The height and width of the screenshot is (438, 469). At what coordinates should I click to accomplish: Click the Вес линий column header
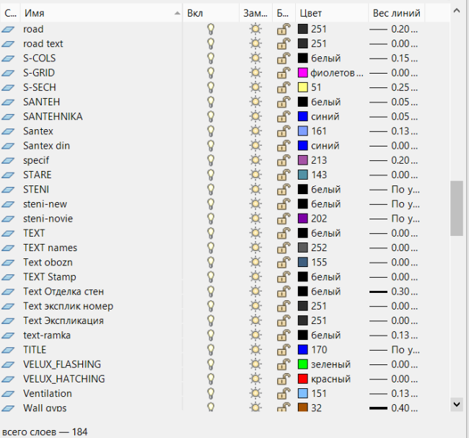395,13
